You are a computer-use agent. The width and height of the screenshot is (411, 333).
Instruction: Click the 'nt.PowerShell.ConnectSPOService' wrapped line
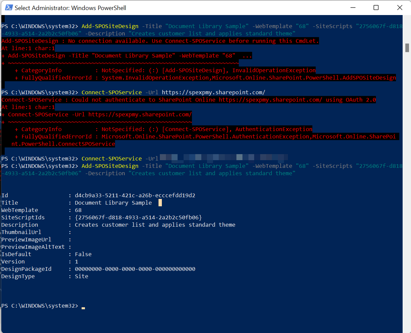click(63, 144)
